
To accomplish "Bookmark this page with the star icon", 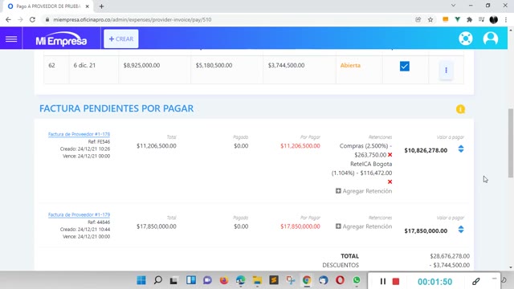I will tap(430, 19).
